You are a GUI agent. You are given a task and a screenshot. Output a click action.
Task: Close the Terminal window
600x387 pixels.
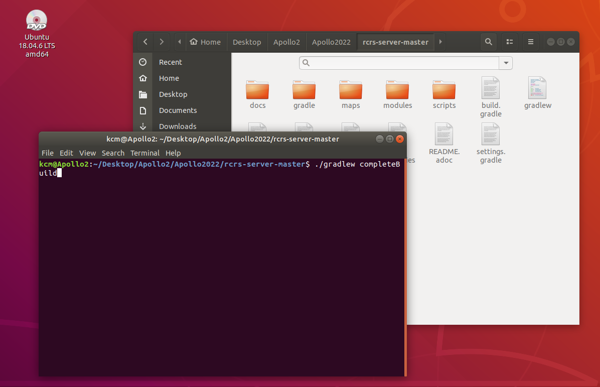click(400, 139)
